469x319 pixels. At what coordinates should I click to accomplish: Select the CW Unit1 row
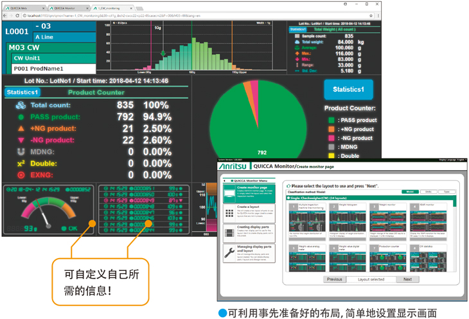(x=54, y=58)
